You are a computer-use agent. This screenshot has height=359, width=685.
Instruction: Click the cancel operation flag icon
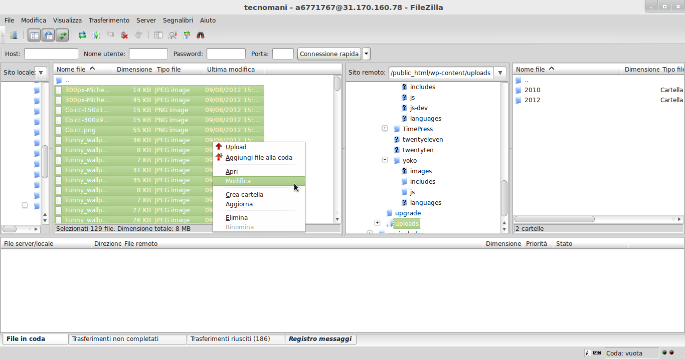tap(110, 35)
